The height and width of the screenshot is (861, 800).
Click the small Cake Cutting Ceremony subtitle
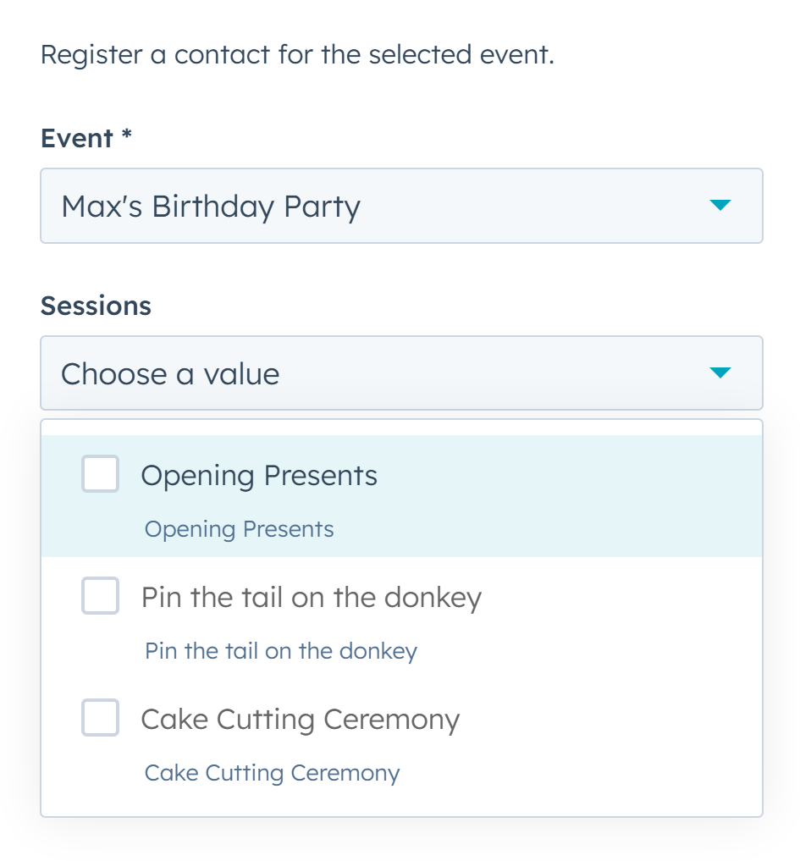click(x=272, y=774)
